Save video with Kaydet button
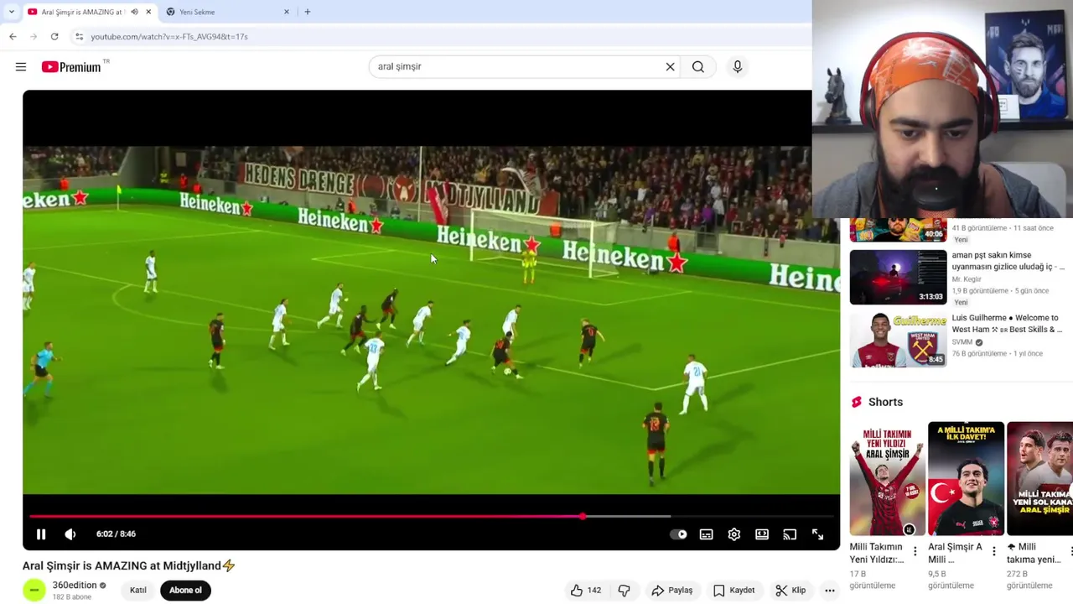This screenshot has width=1073, height=604. pyautogui.click(x=733, y=591)
